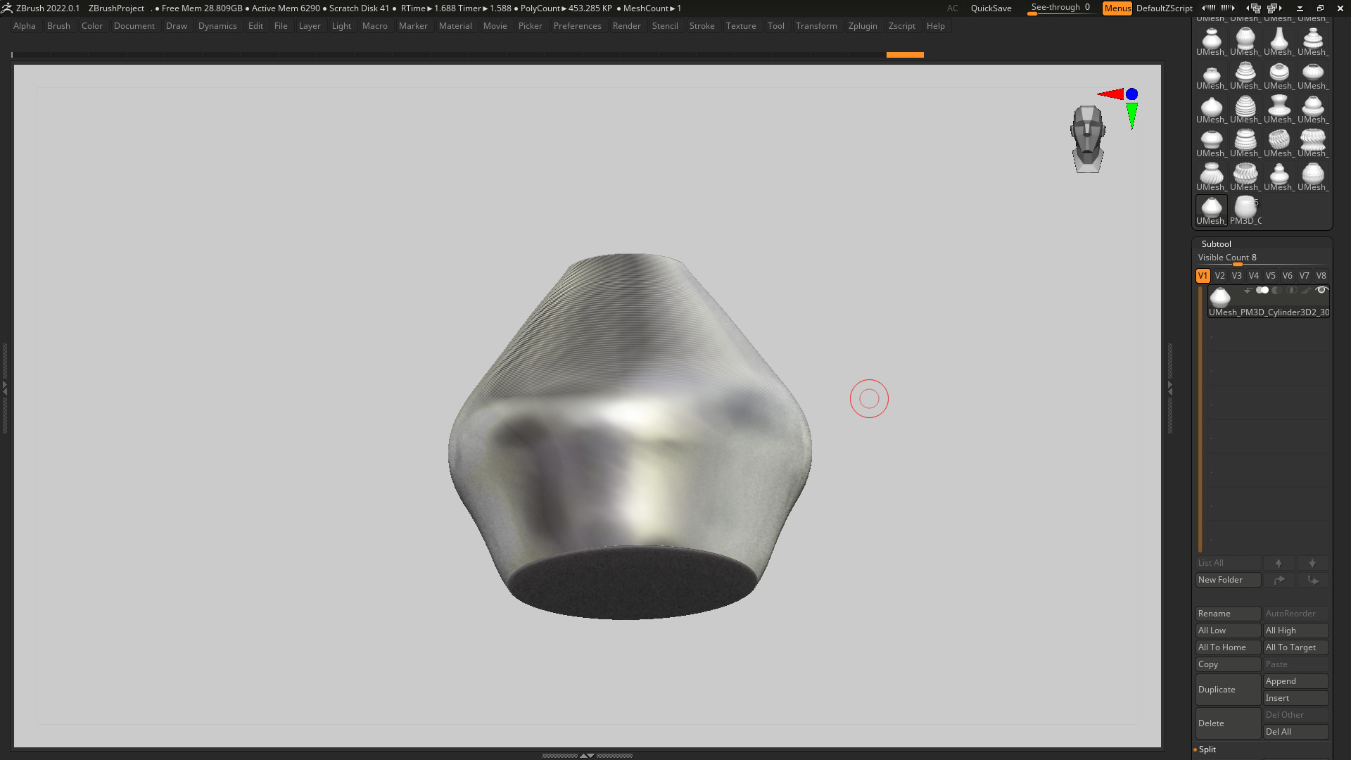Open the Document menu
The width and height of the screenshot is (1351, 760).
click(x=134, y=26)
